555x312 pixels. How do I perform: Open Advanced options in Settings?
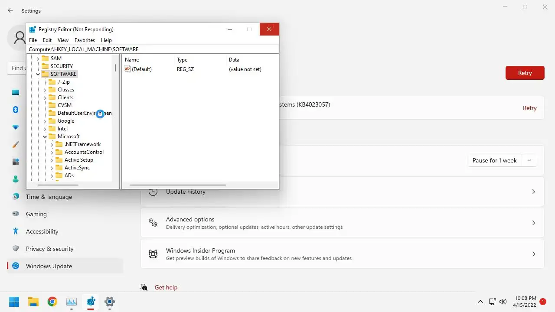343,223
